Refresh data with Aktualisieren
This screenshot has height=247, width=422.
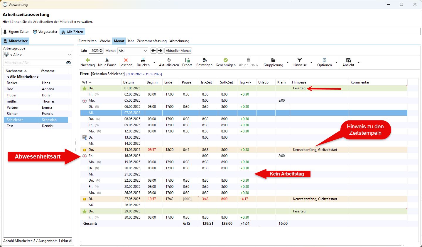[x=169, y=62]
